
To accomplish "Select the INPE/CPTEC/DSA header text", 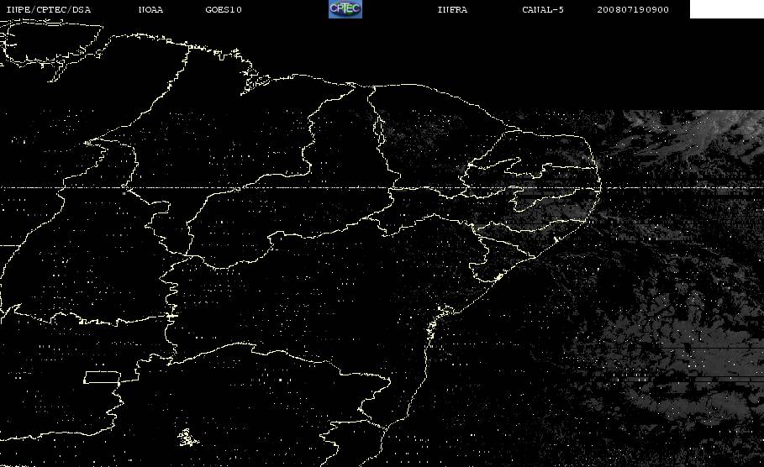I will (x=49, y=10).
